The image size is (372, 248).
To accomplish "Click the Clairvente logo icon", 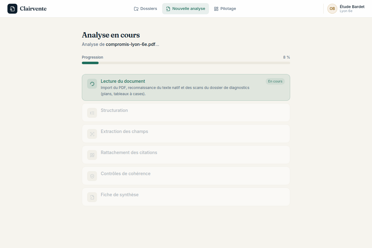I will [x=12, y=9].
